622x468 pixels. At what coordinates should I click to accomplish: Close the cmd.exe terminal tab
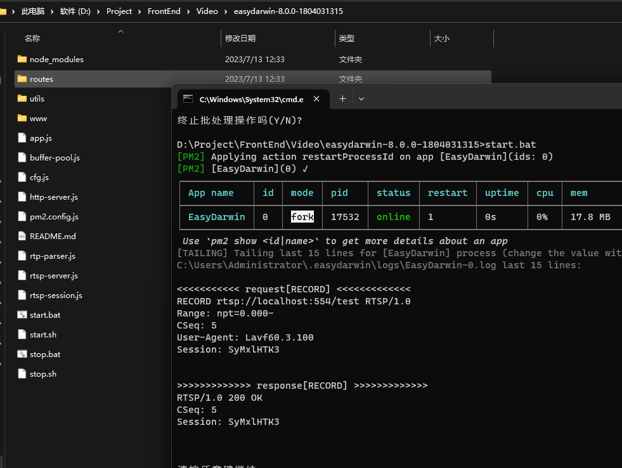[x=316, y=99]
